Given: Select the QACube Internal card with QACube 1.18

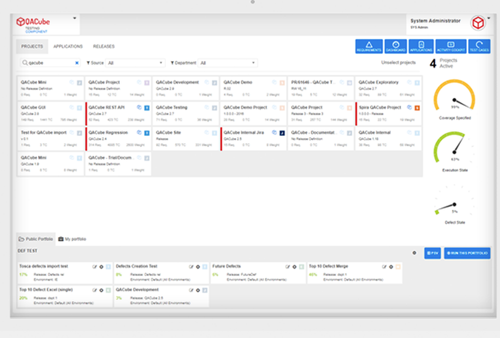Looking at the screenshot, I should pyautogui.click(x=388, y=138).
